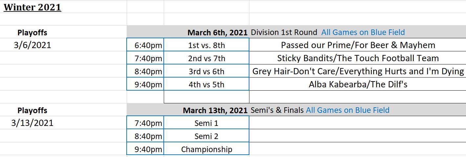Select the 2nd vs 7th matchup cell
466x157 pixels.
point(206,59)
